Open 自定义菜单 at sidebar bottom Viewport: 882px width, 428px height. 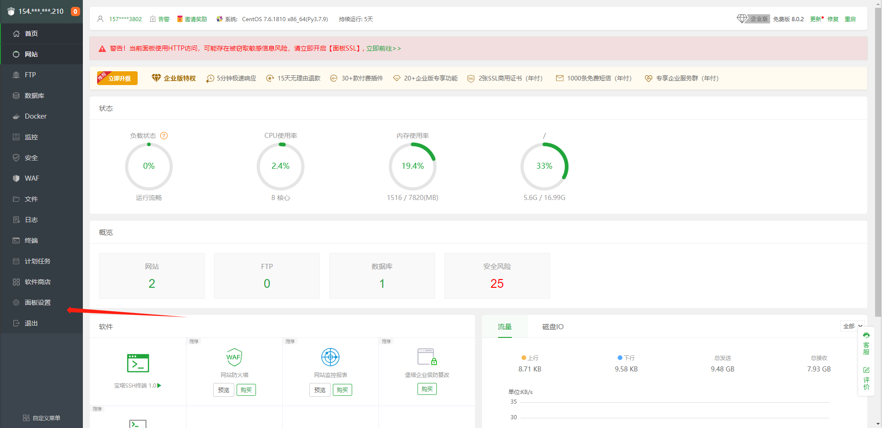pyautogui.click(x=41, y=418)
